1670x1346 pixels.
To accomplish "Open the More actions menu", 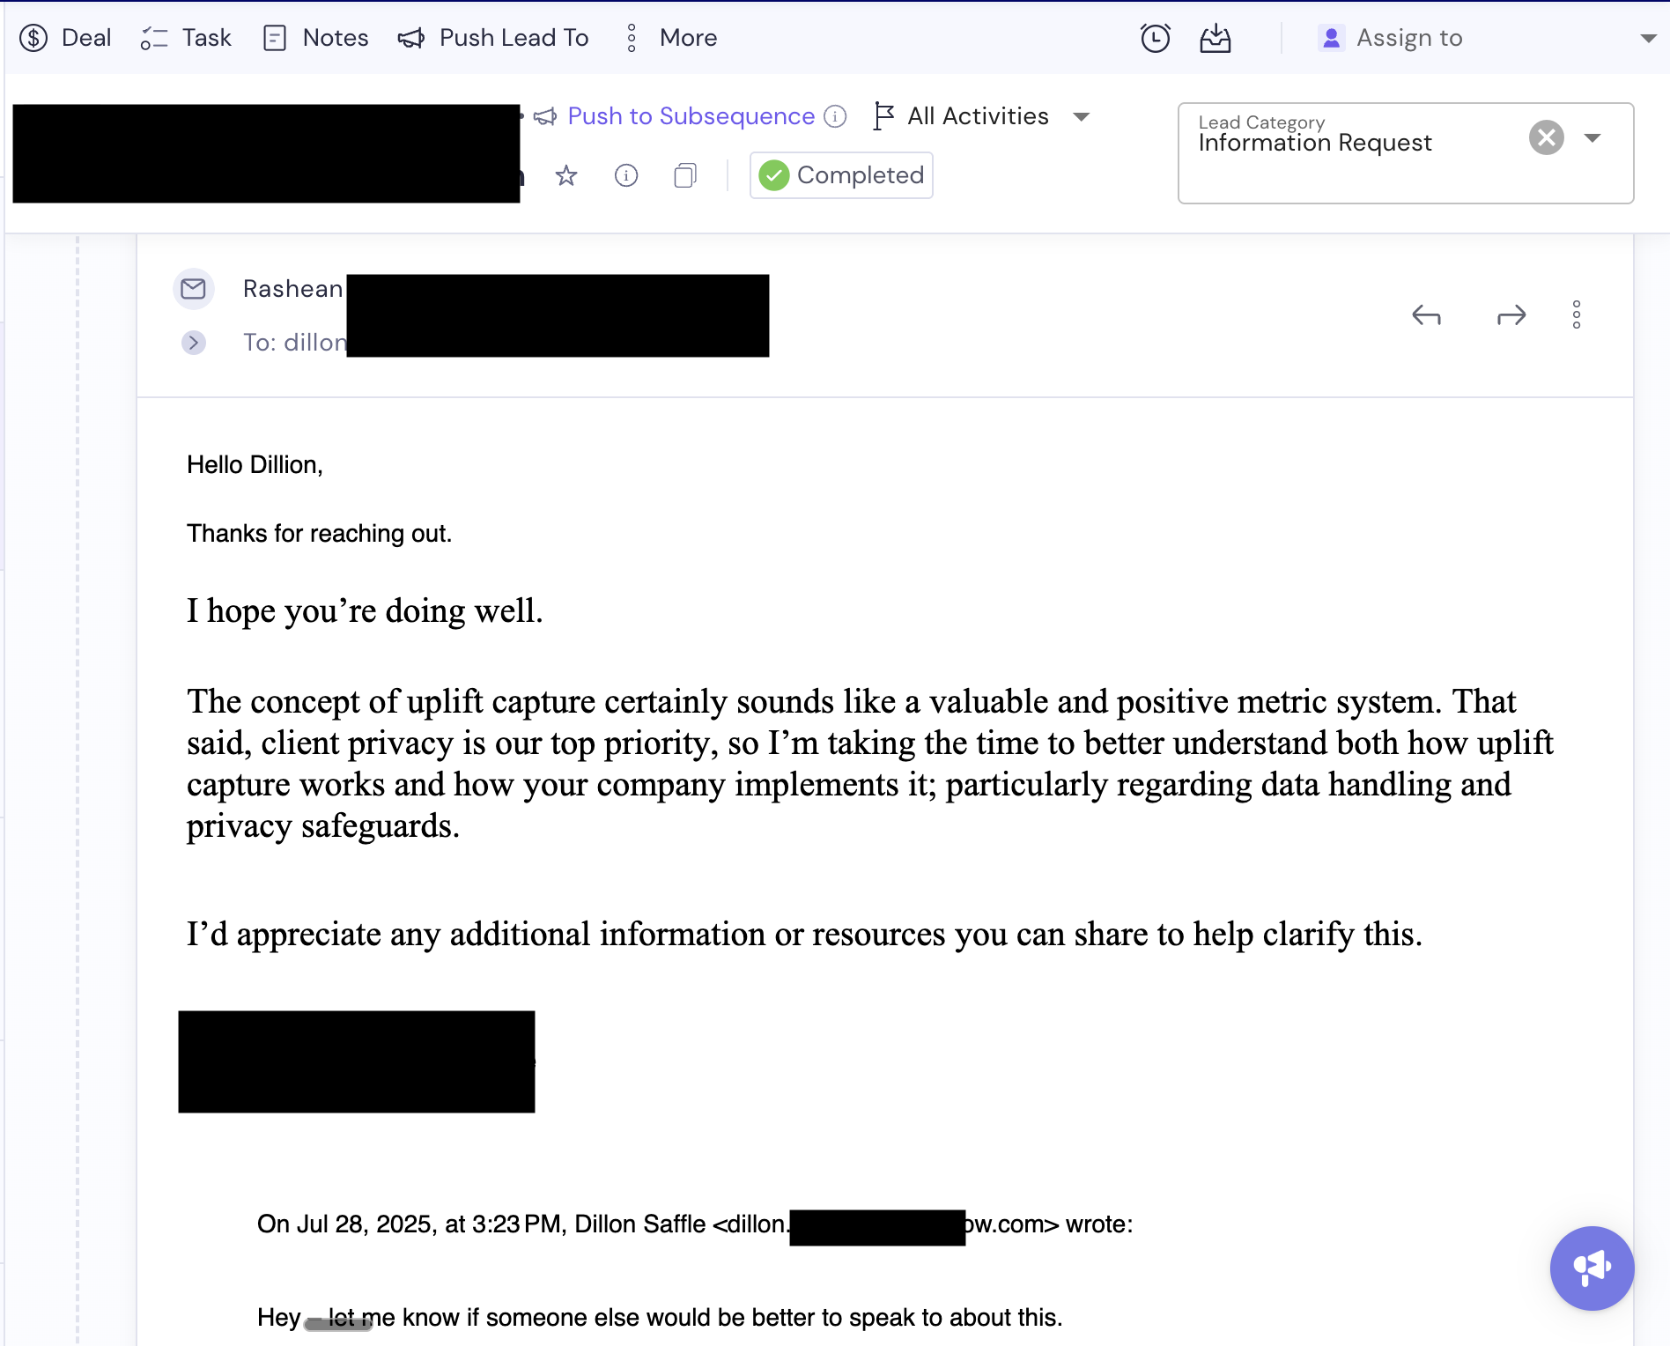I will click(x=672, y=38).
